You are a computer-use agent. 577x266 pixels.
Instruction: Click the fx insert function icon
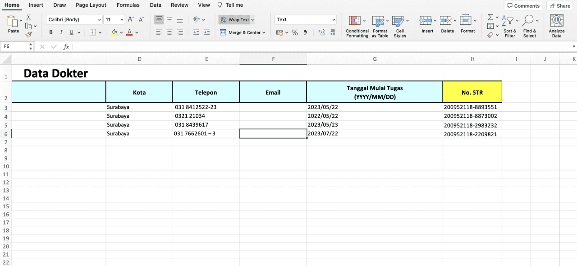[66, 46]
